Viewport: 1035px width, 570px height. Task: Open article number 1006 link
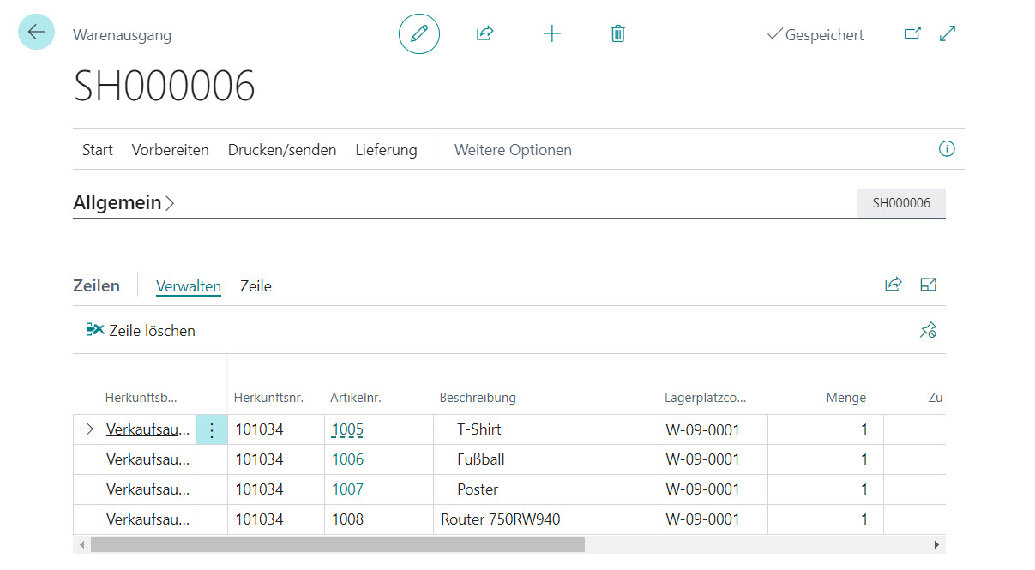(x=347, y=459)
